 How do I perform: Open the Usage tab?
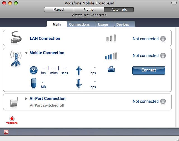(x=103, y=24)
